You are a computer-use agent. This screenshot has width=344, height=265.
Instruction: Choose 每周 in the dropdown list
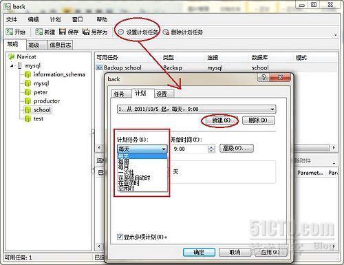point(142,162)
